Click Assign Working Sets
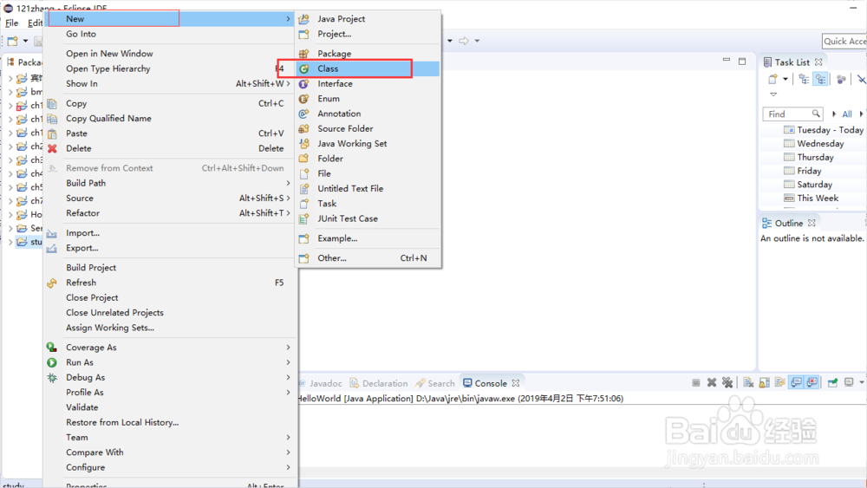 (x=171, y=328)
